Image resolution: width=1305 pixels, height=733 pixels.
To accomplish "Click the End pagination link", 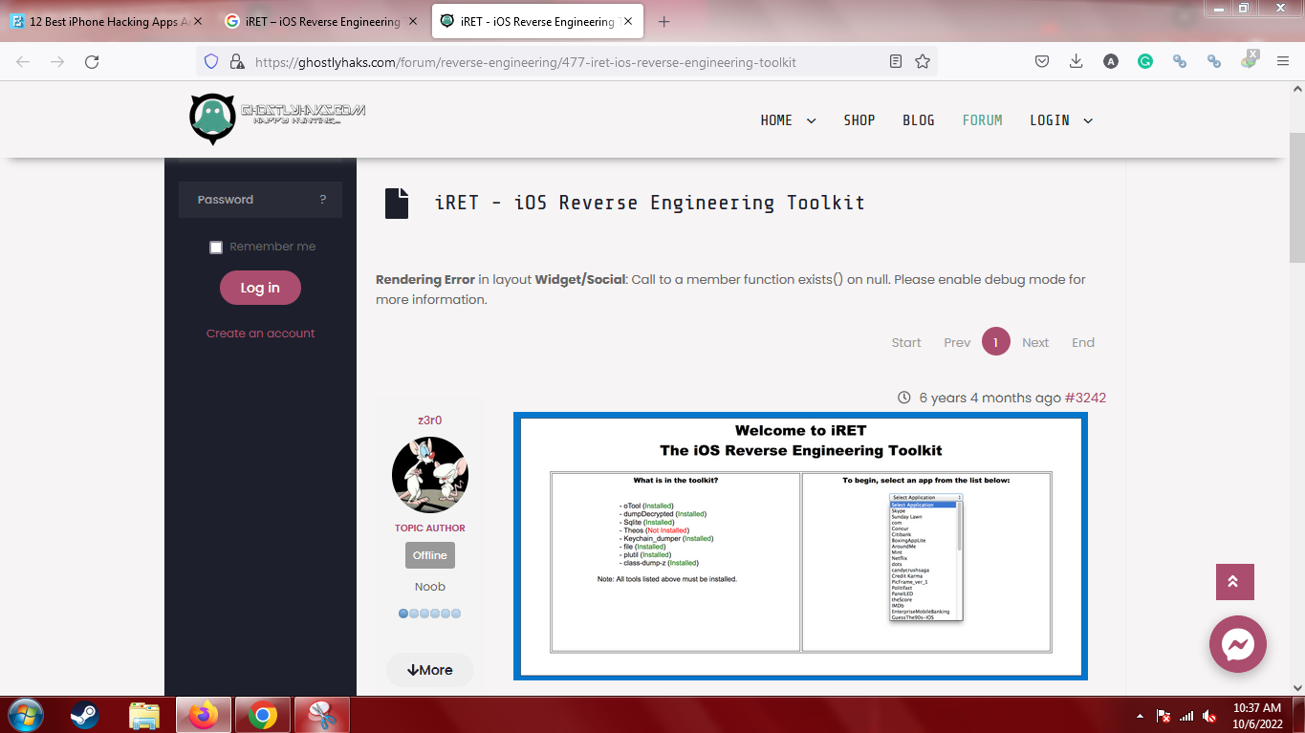I will 1083,342.
